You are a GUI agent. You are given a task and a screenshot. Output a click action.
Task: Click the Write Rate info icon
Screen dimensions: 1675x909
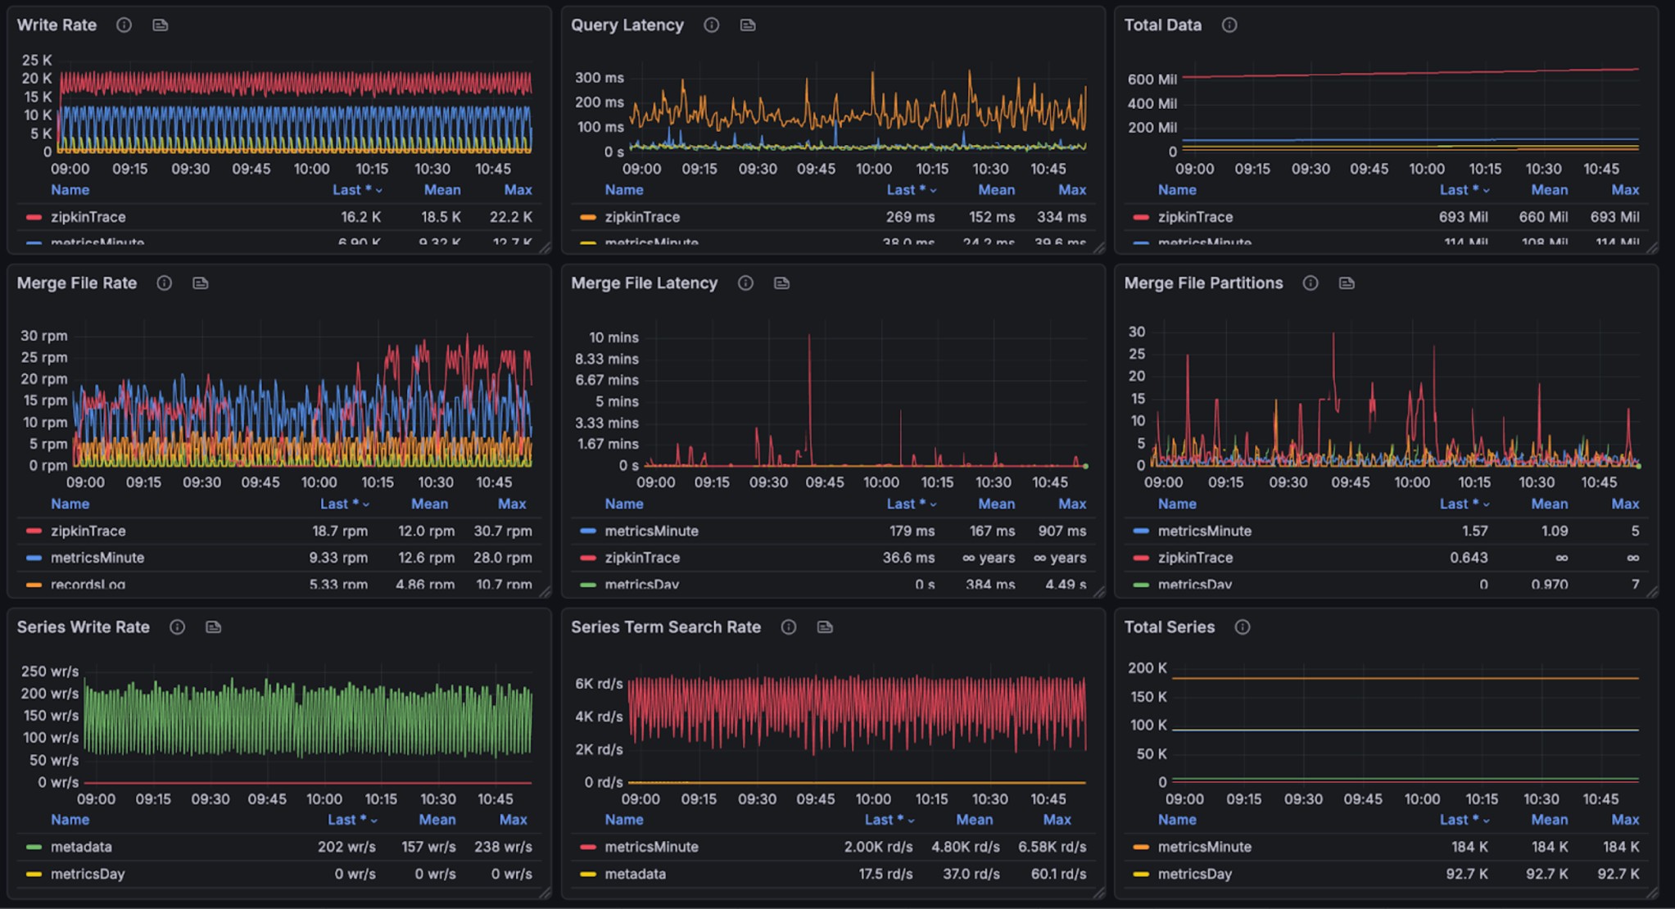click(x=124, y=25)
